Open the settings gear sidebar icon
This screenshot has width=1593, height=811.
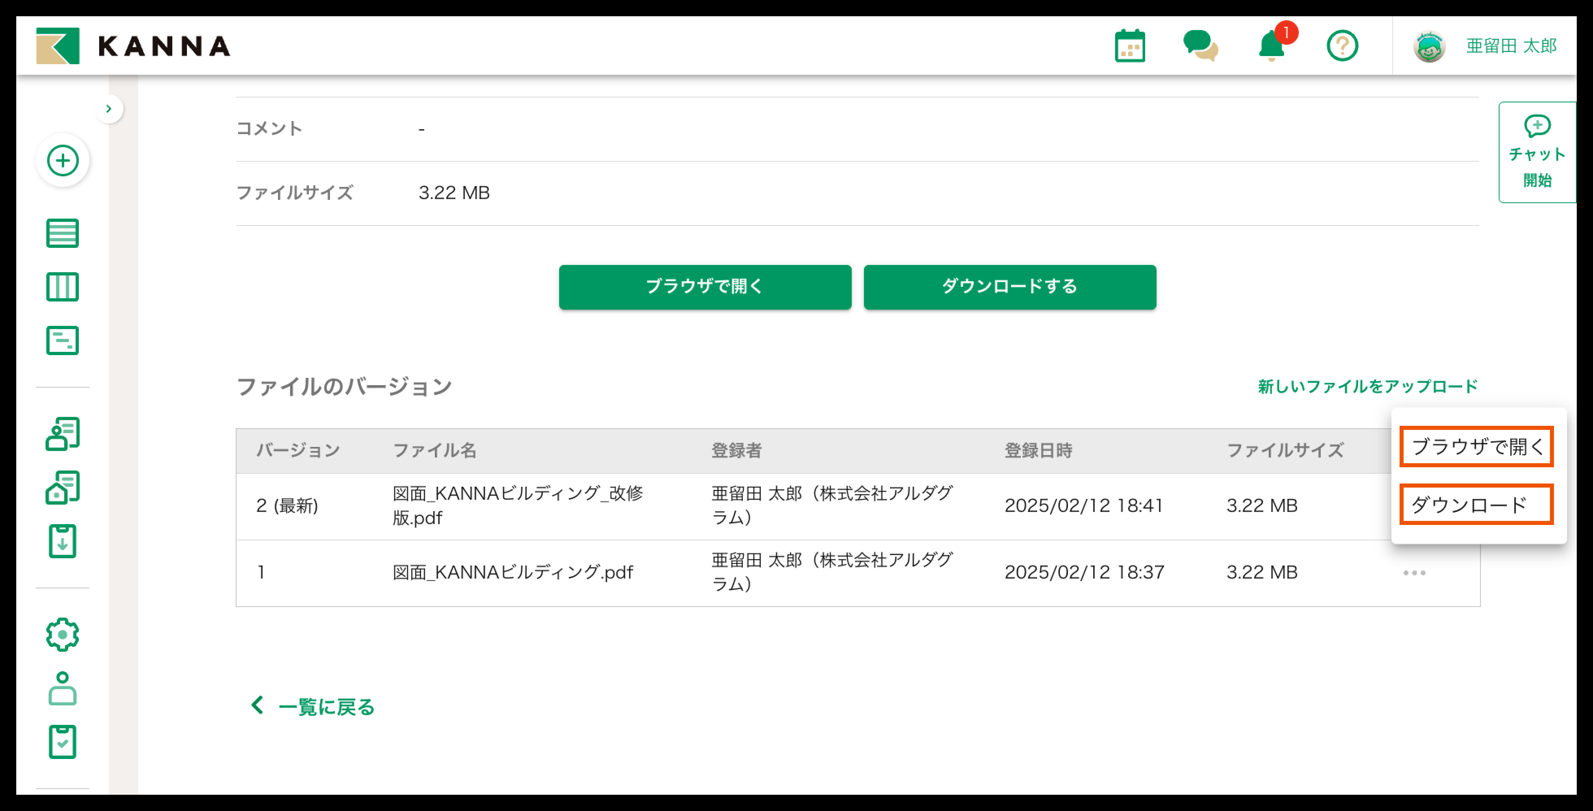pyautogui.click(x=63, y=634)
